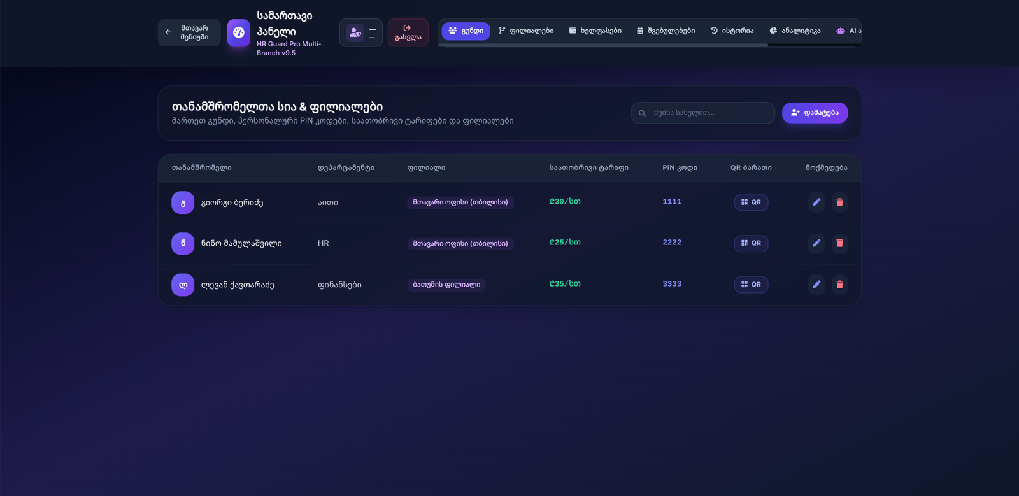Click branch badge in ნინო მამულაშვილი row
Image resolution: width=1019 pixels, height=496 pixels.
(460, 243)
